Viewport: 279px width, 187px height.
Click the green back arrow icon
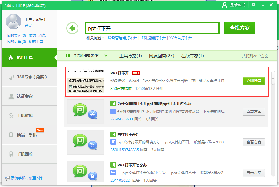click(x=72, y=27)
